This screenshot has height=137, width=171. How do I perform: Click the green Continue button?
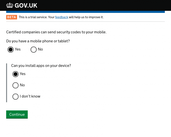[x=17, y=114]
